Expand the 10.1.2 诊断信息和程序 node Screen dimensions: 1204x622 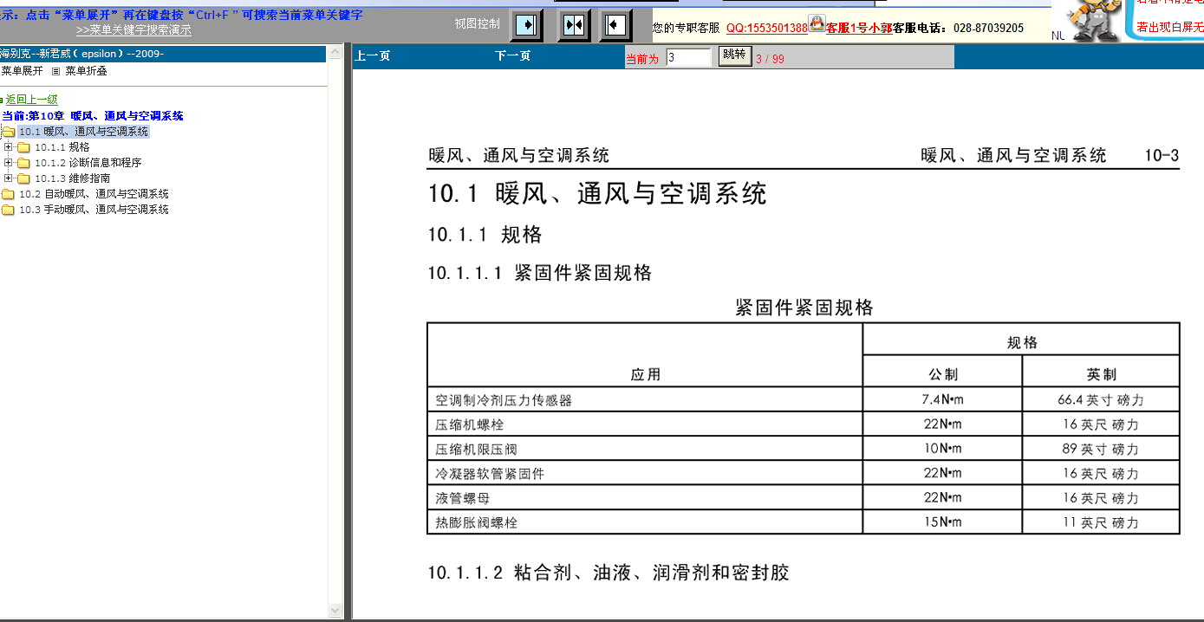[x=9, y=163]
